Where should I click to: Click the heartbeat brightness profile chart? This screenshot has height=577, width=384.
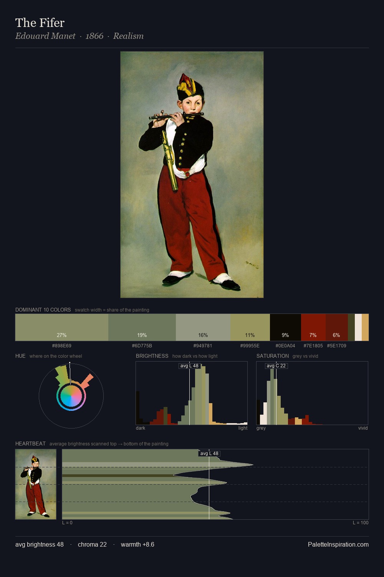(x=215, y=484)
